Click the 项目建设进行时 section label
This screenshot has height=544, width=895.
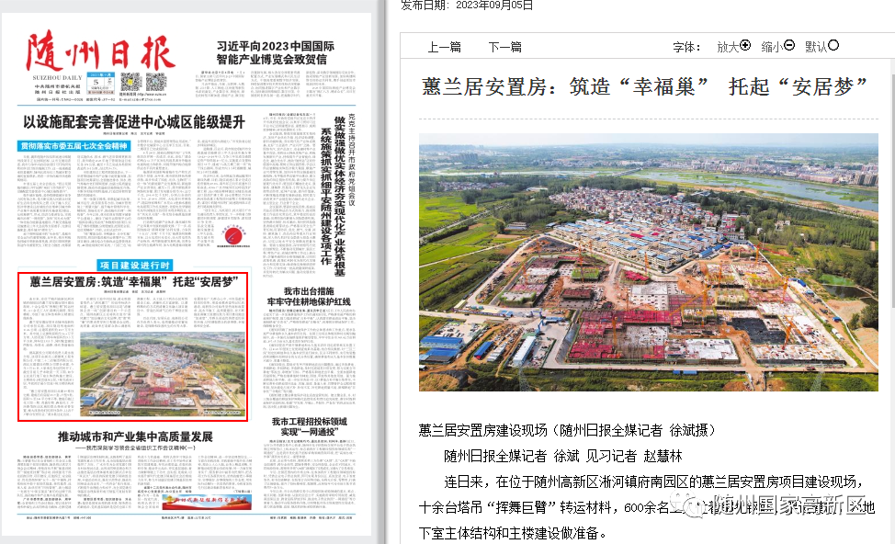click(x=135, y=266)
